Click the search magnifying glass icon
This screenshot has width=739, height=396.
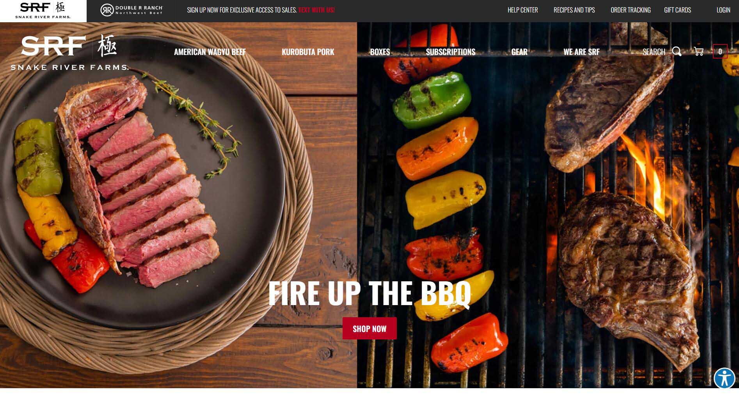677,51
